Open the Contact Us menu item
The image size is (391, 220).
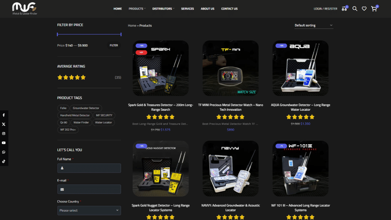[229, 9]
